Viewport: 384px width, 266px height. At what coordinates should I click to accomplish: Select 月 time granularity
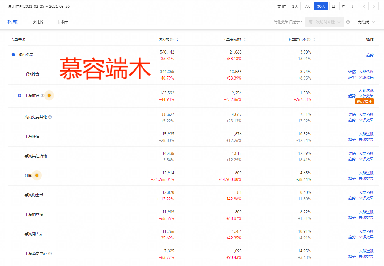click(354, 6)
